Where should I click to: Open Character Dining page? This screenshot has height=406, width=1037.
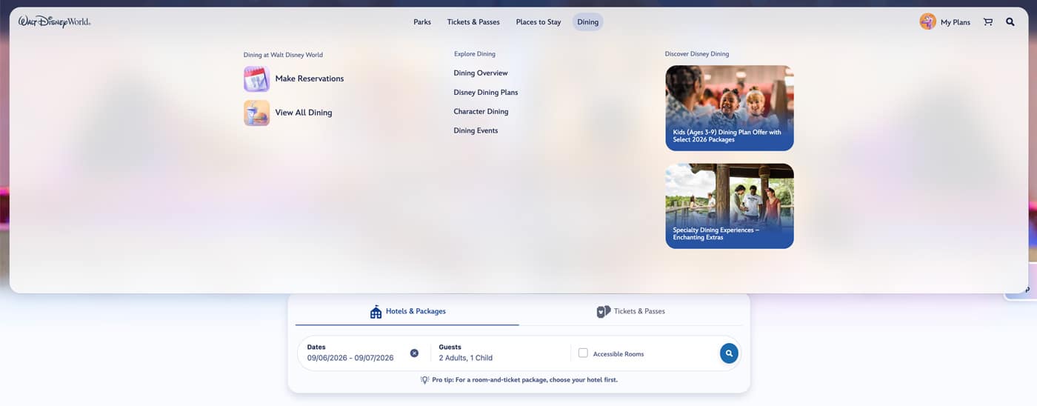pos(481,111)
